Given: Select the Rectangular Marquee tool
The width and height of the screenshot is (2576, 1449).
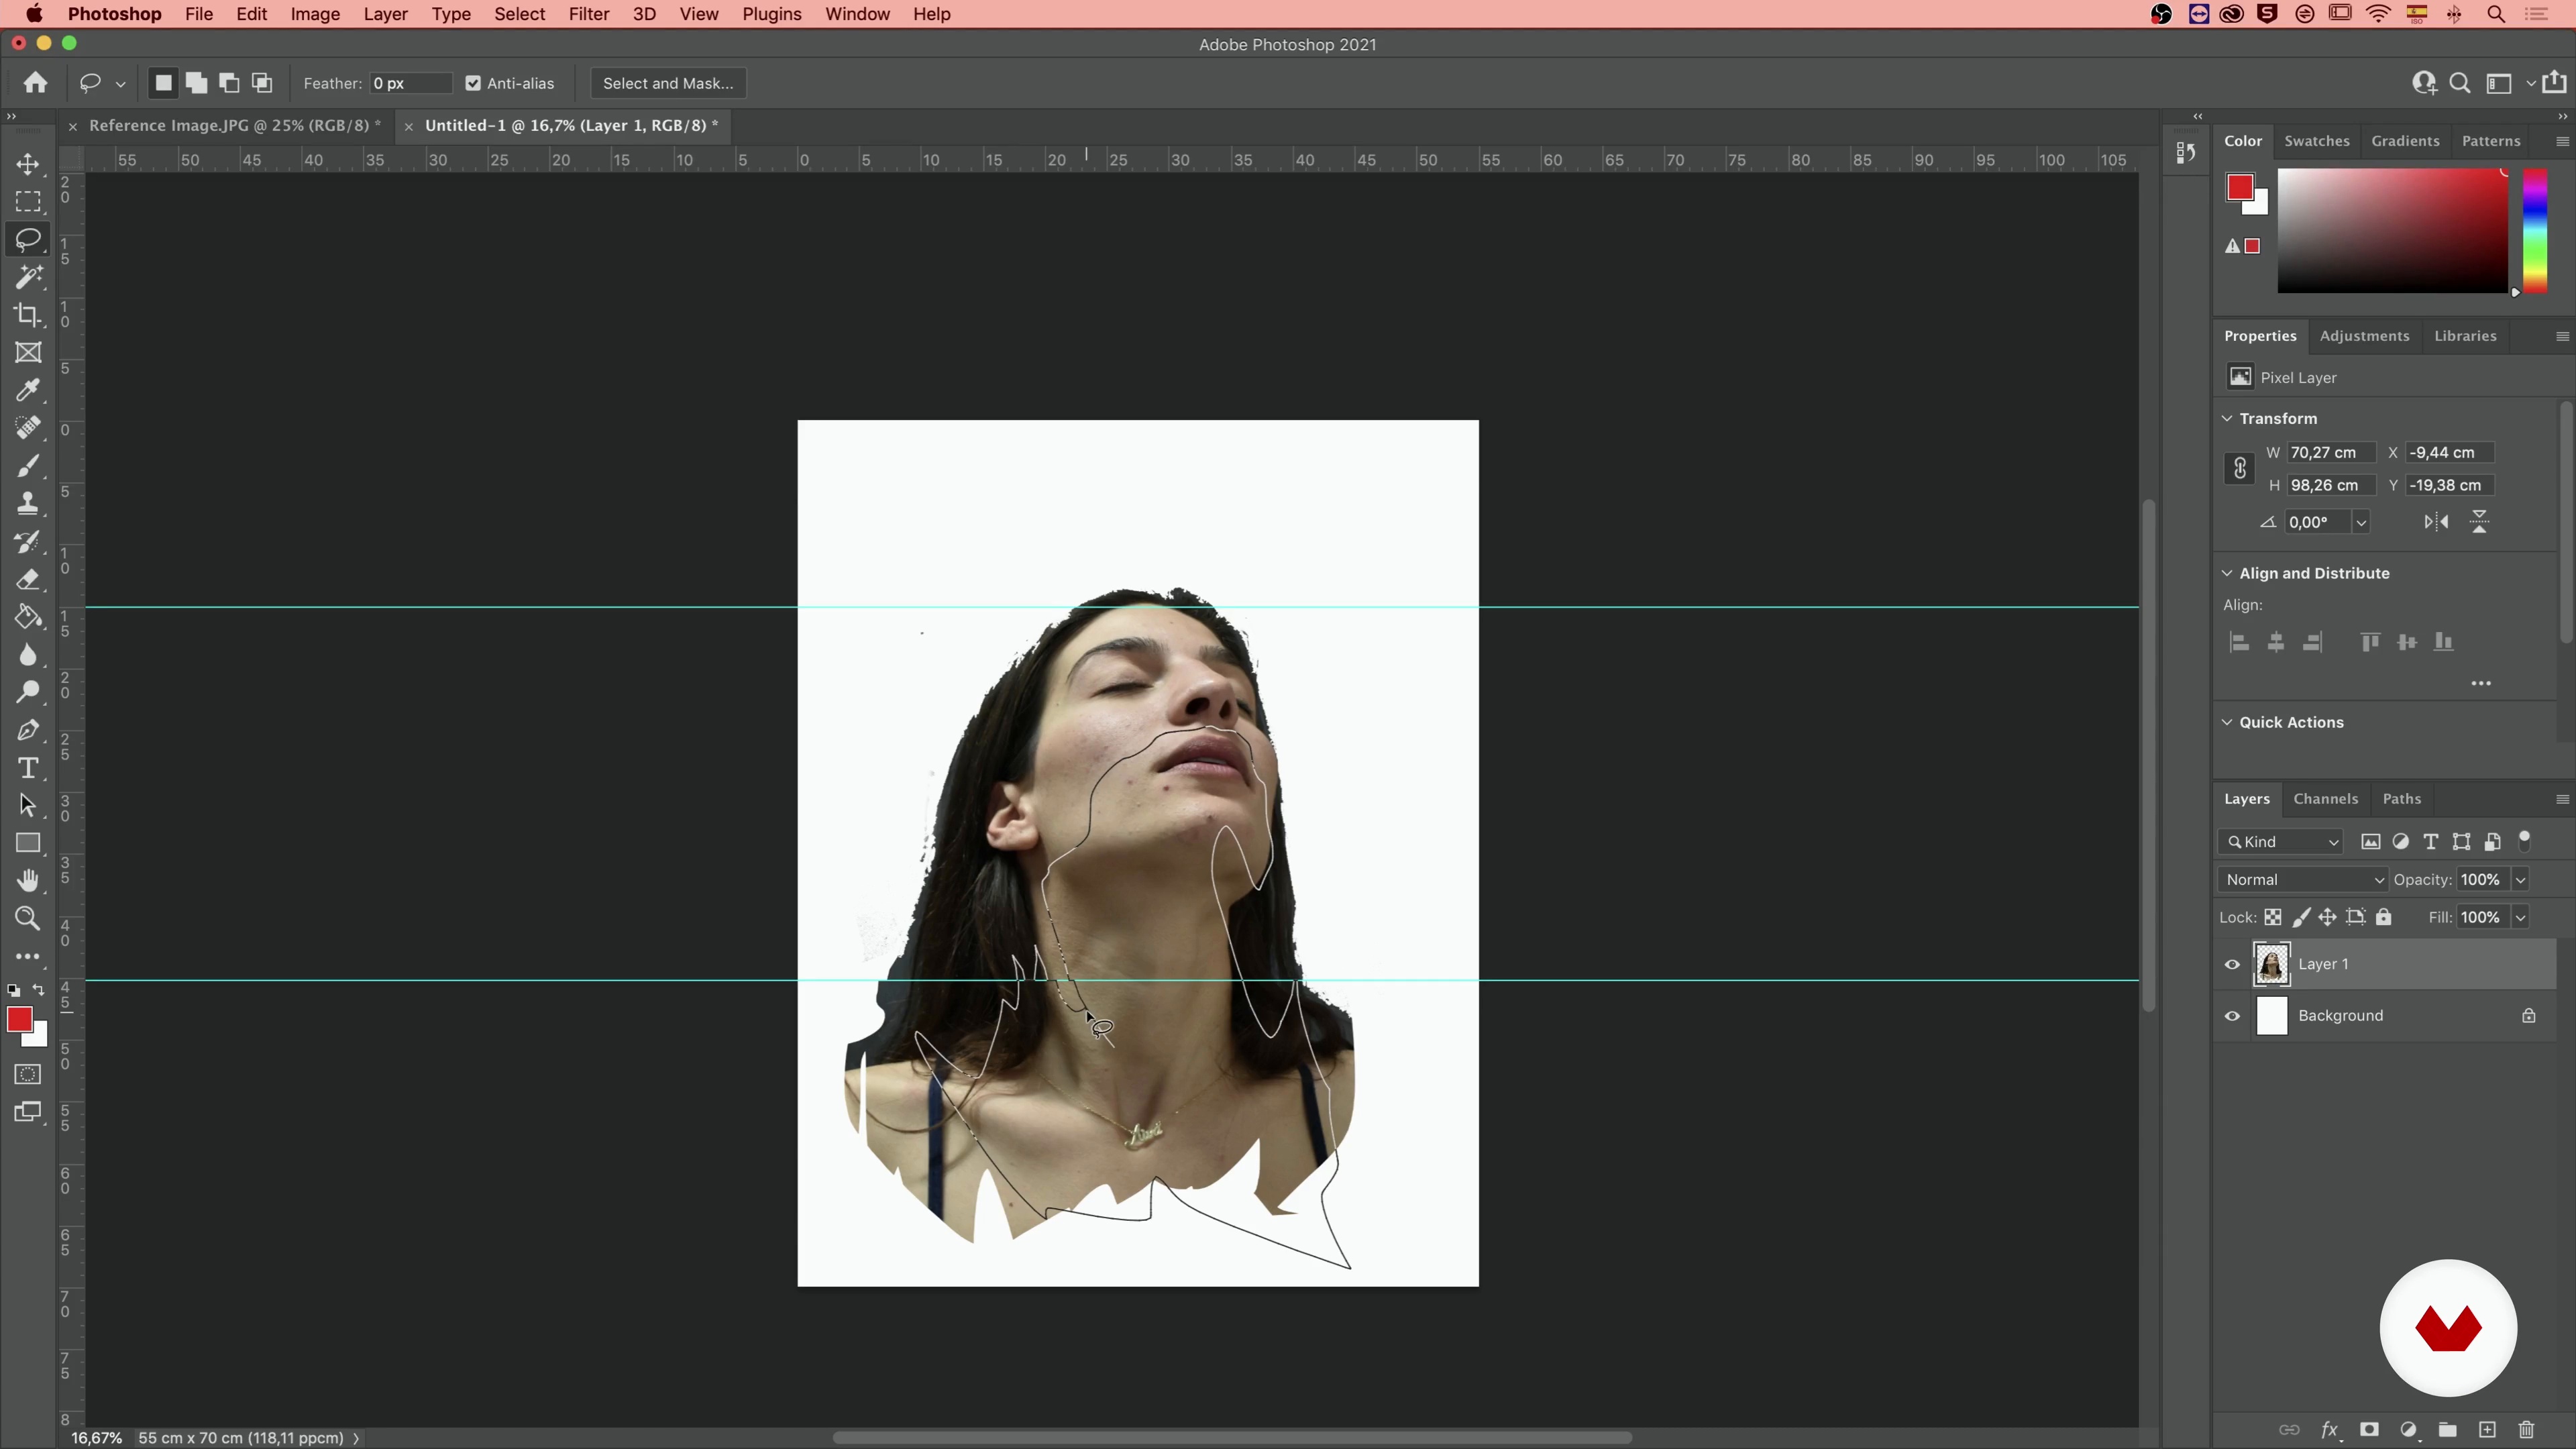Looking at the screenshot, I should pyautogui.click(x=28, y=202).
